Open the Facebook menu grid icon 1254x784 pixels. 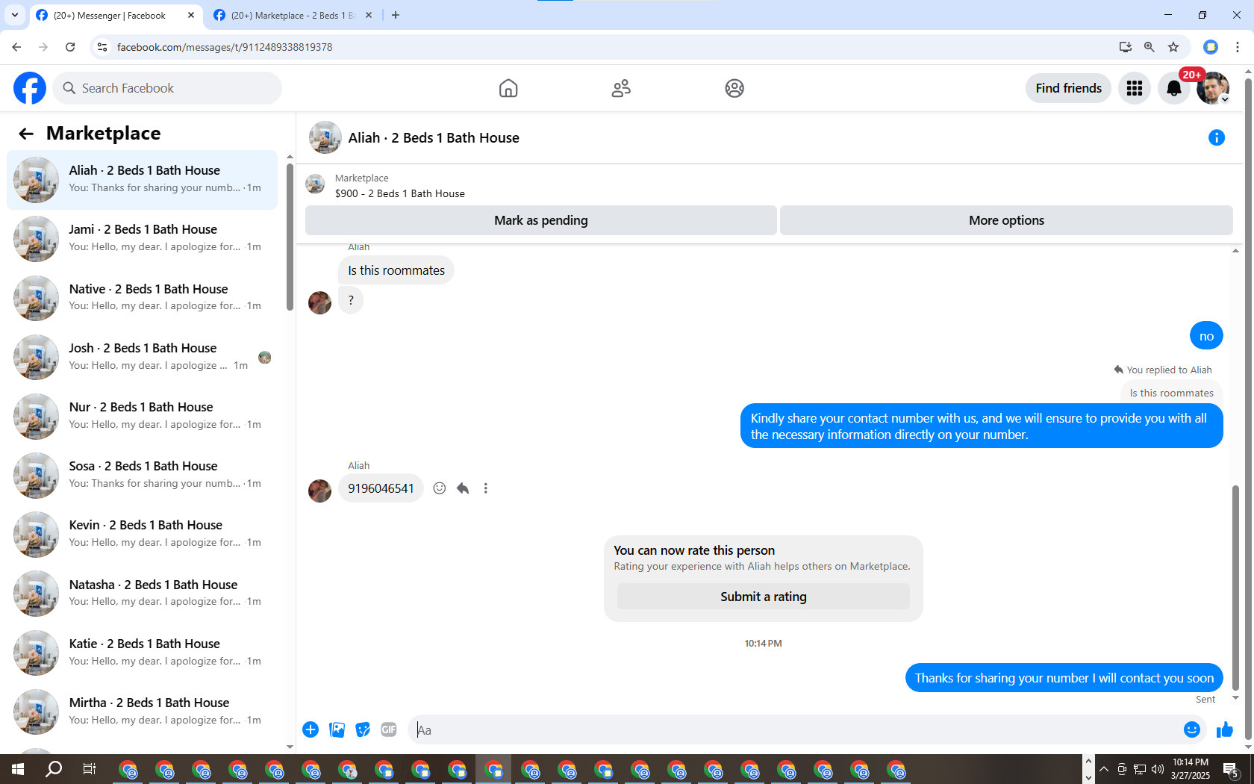coord(1135,88)
